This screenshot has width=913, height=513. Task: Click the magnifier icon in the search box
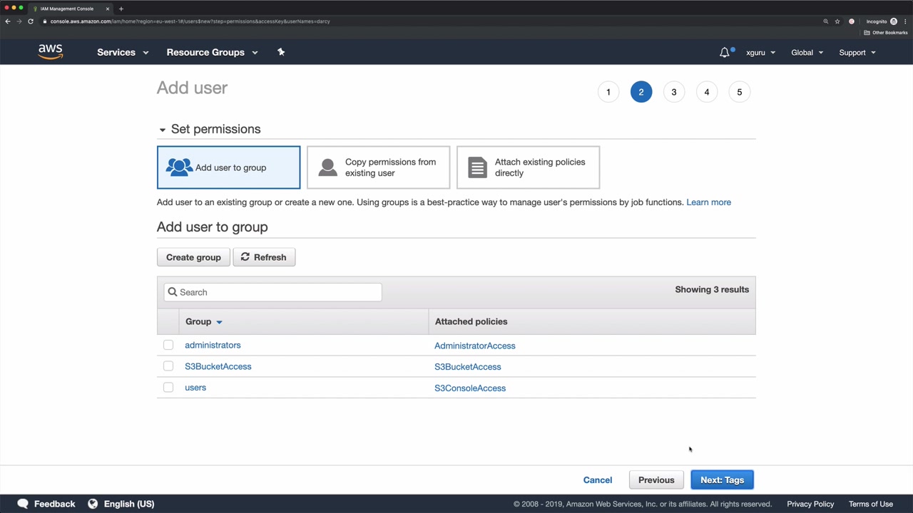(173, 292)
